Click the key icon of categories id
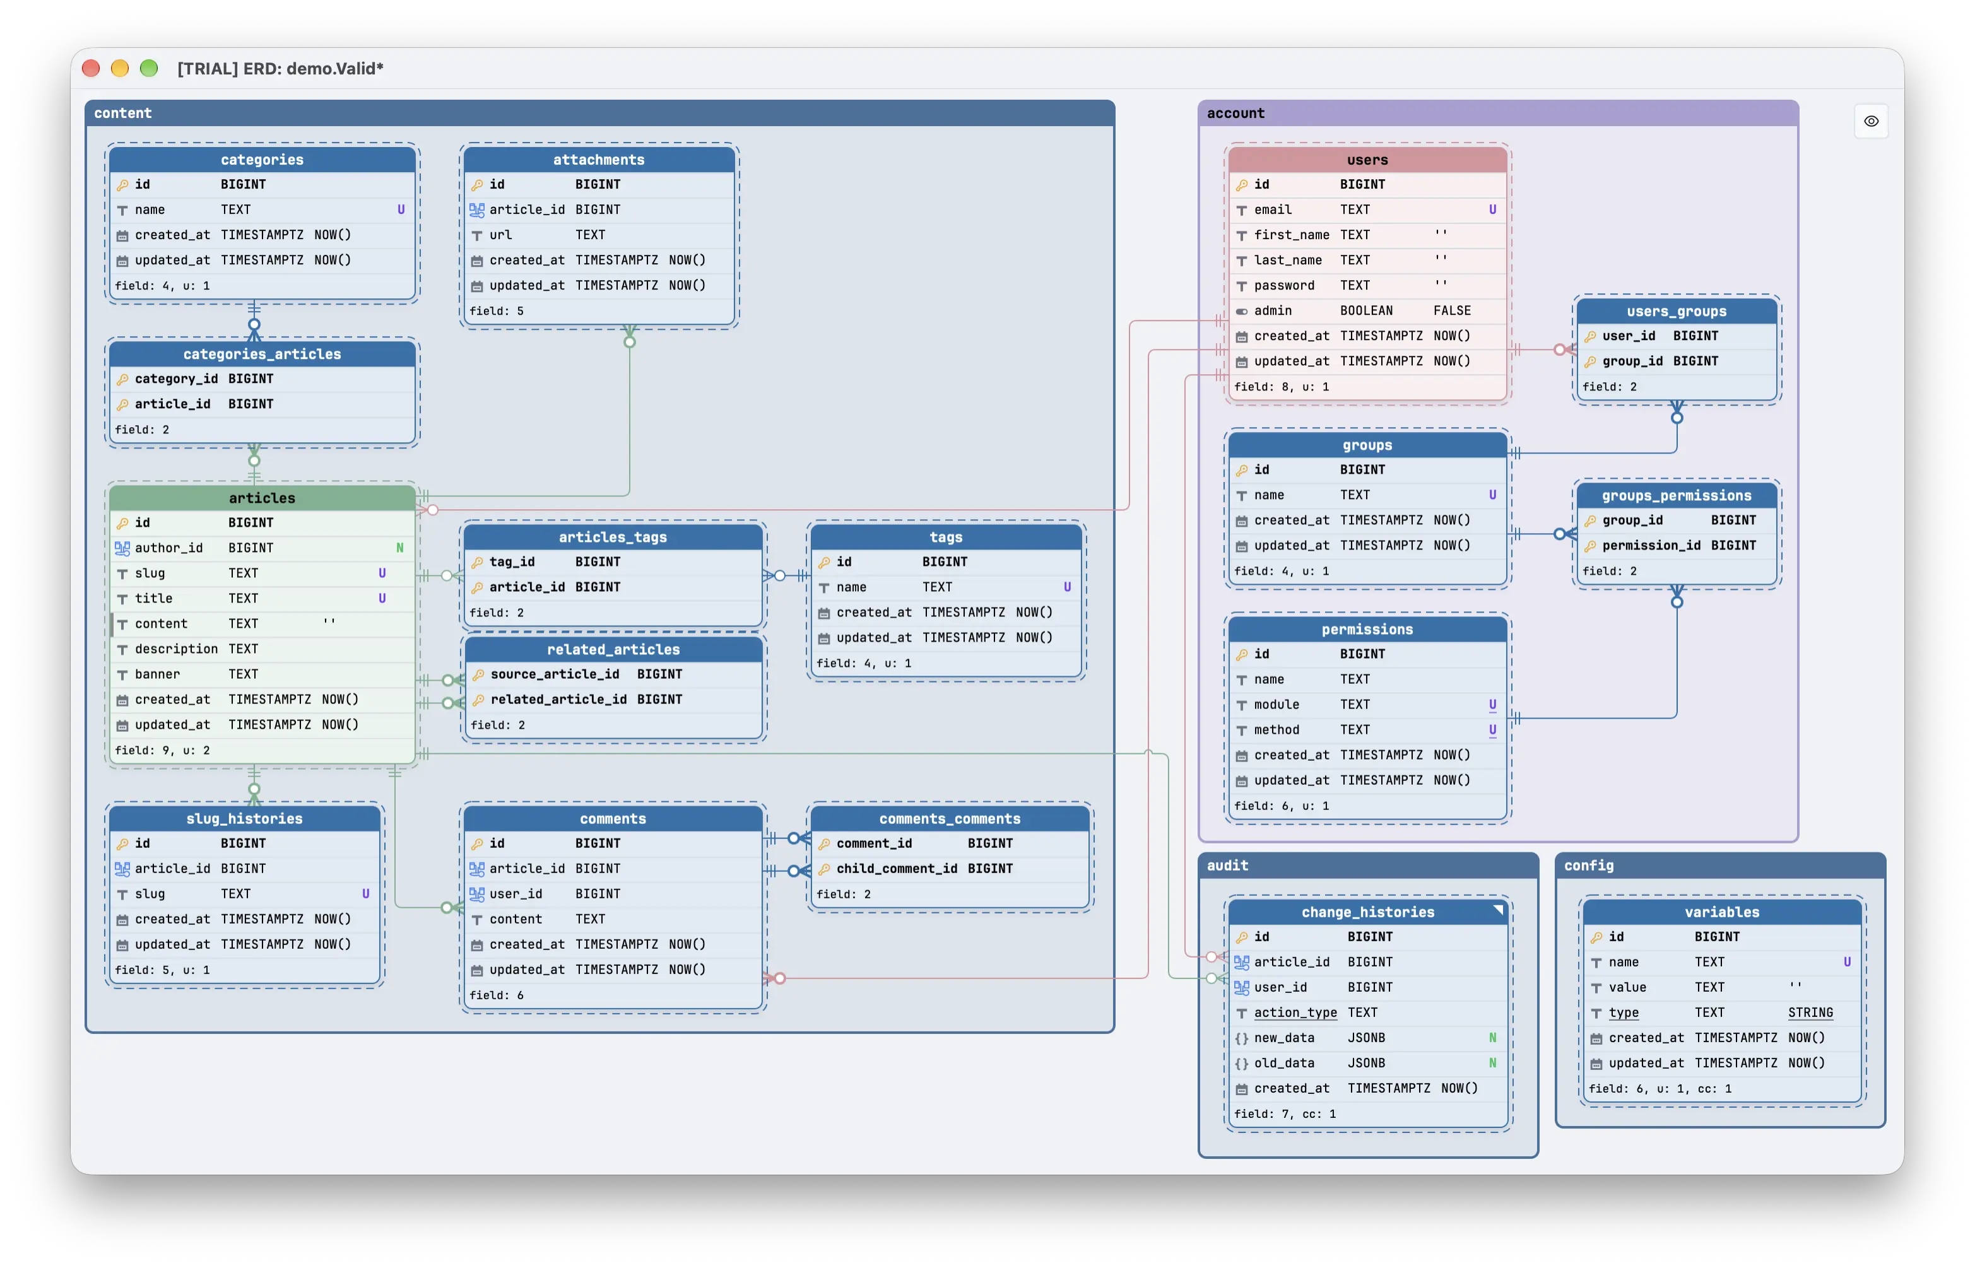Screen dimensions: 1975x1268 122,184
